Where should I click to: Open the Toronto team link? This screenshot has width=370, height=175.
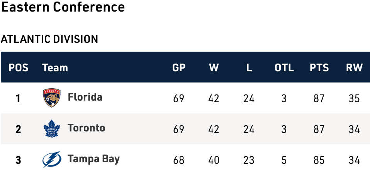[86, 128]
